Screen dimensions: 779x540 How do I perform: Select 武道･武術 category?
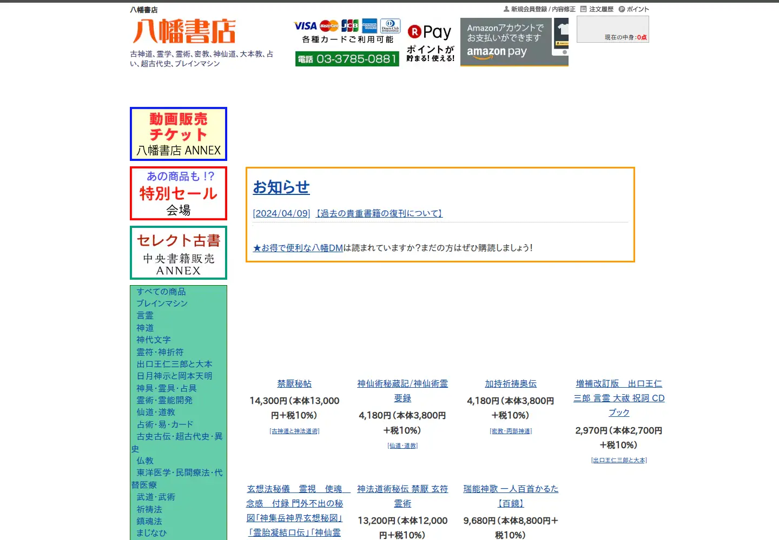tap(156, 497)
